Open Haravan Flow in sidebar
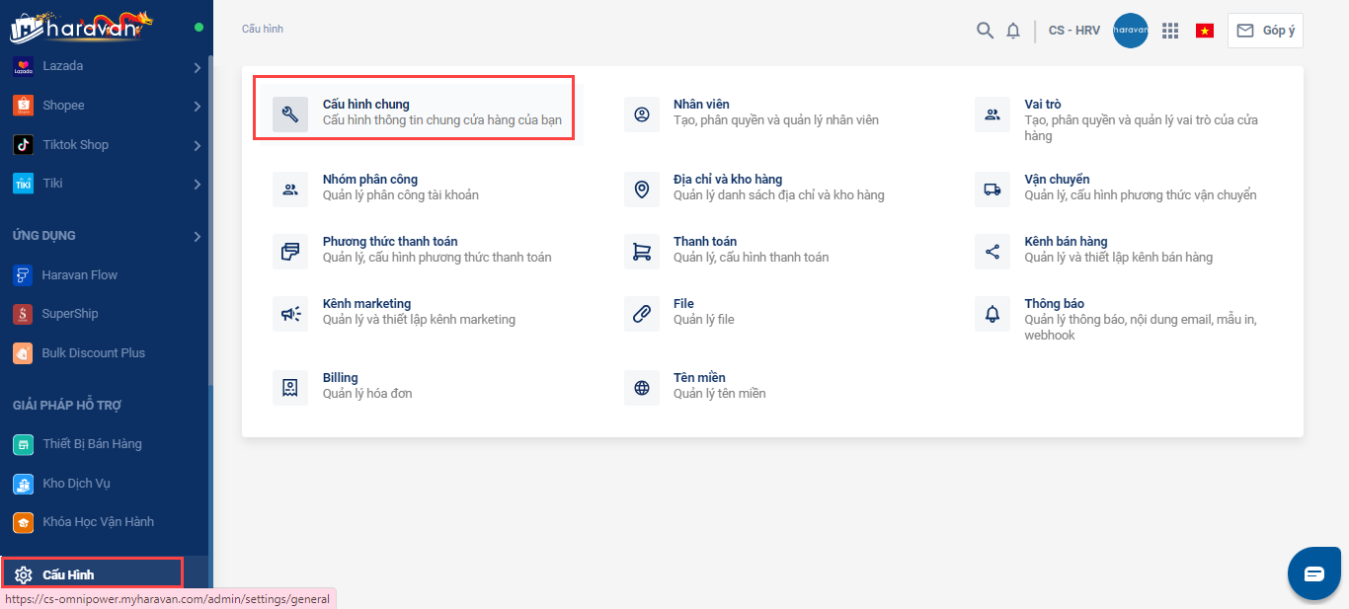Image resolution: width=1349 pixels, height=609 pixels. coord(79,275)
